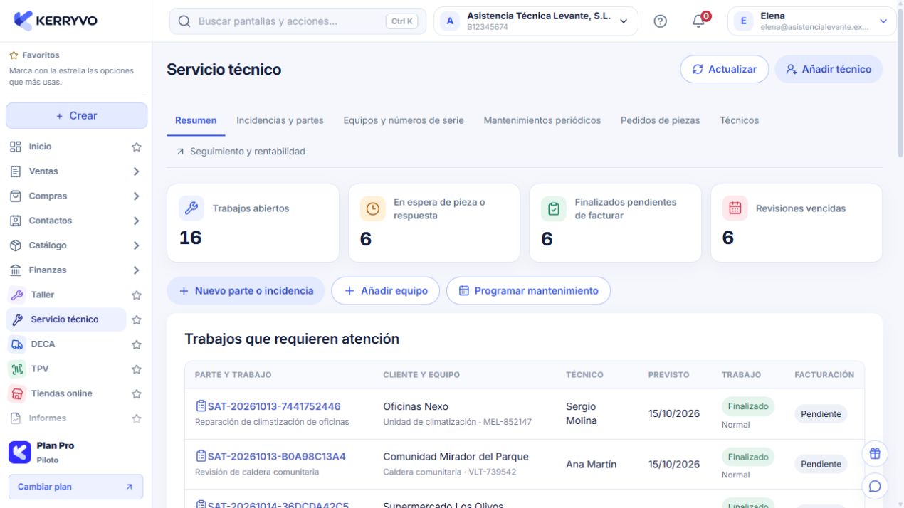Click the search magnifier icon

click(x=184, y=21)
